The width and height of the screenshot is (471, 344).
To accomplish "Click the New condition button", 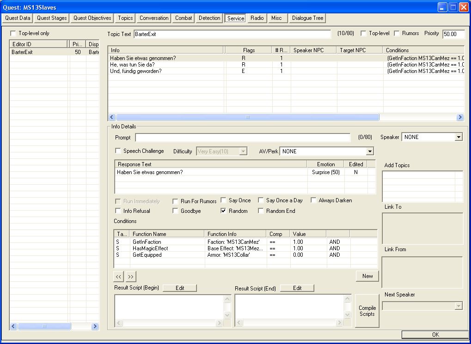I will tap(367, 276).
